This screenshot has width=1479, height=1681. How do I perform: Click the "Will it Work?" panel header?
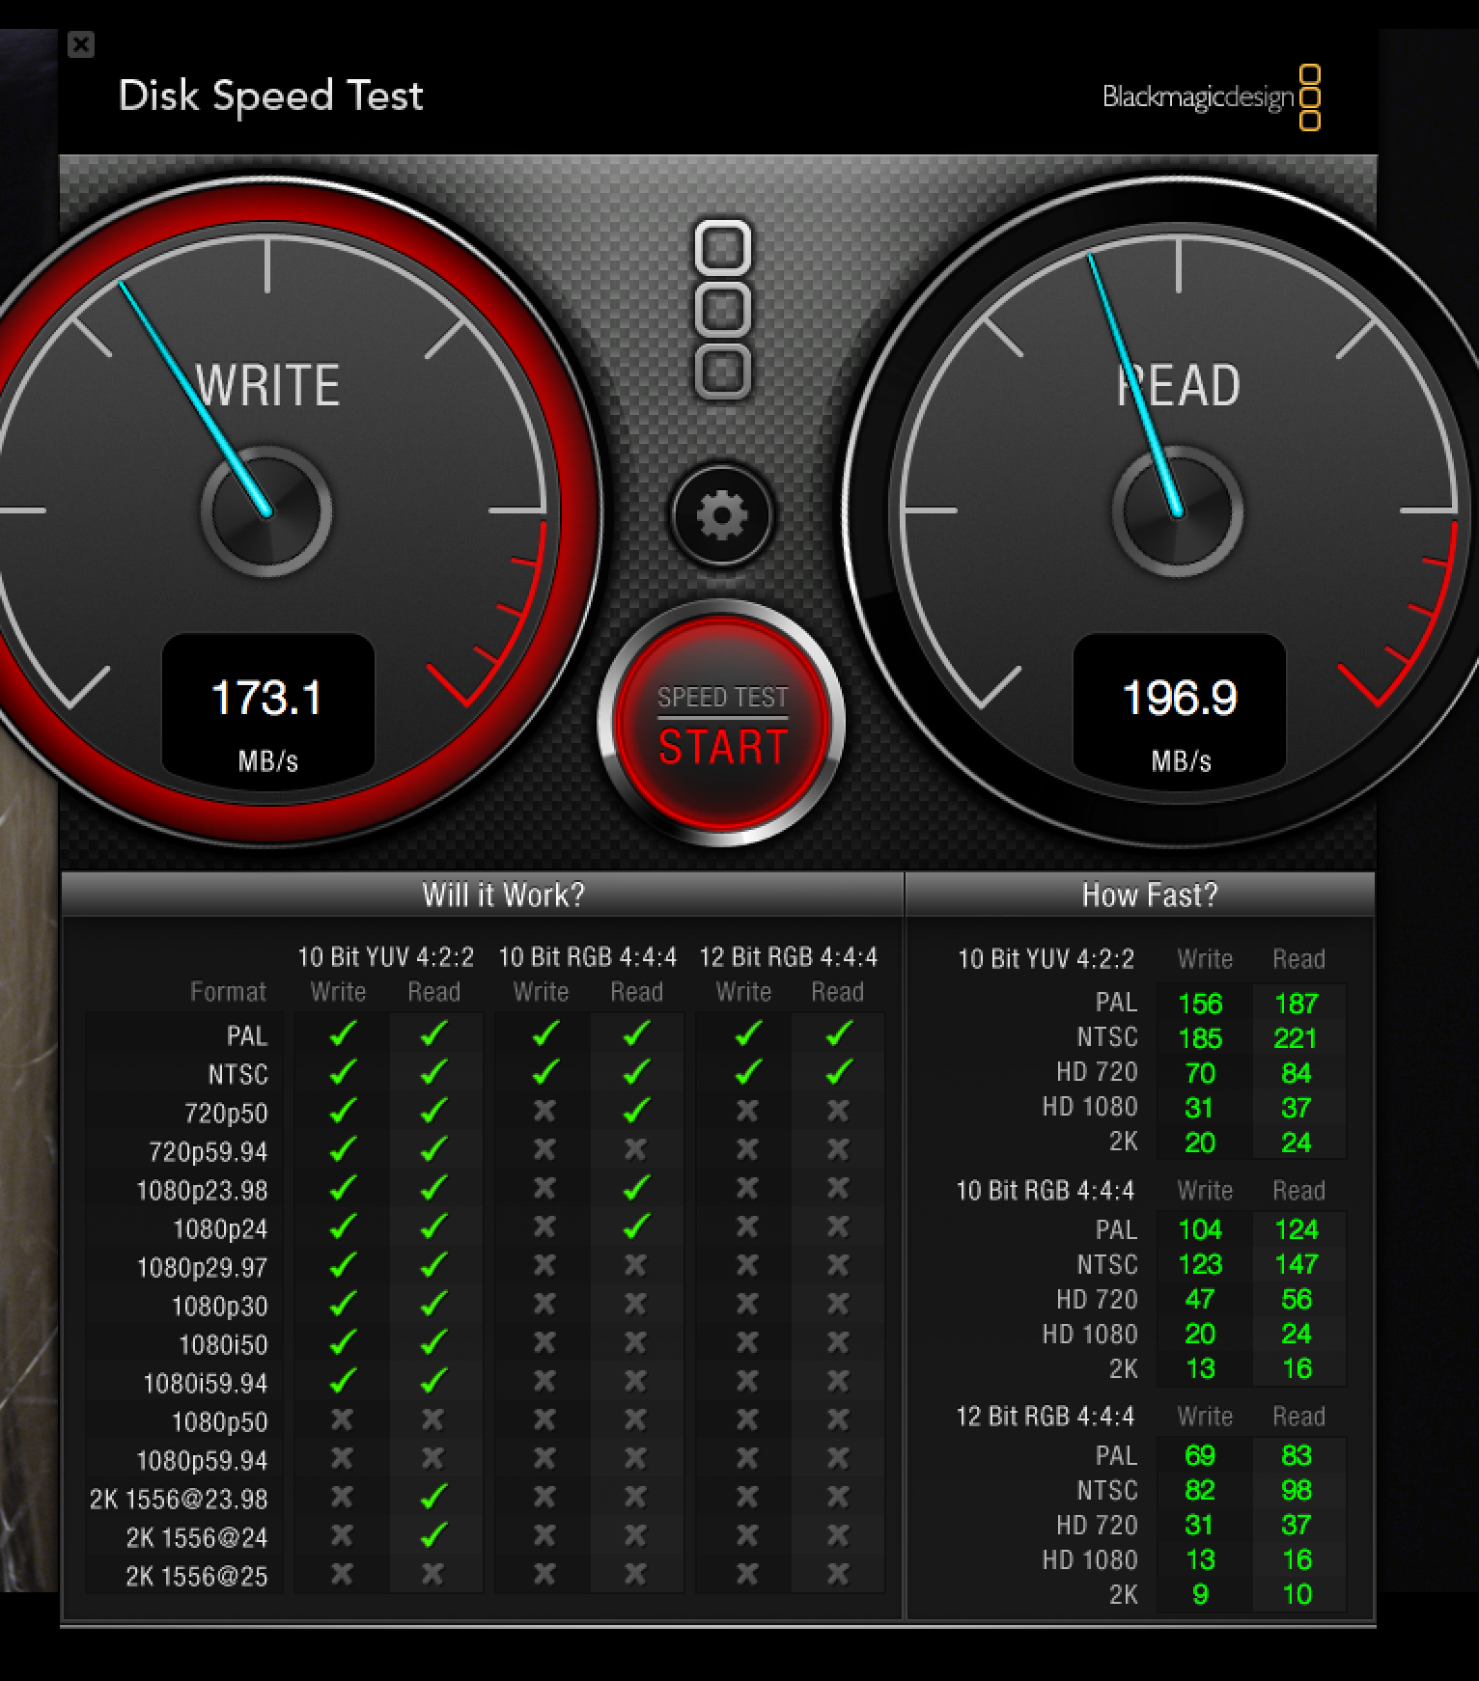(503, 896)
